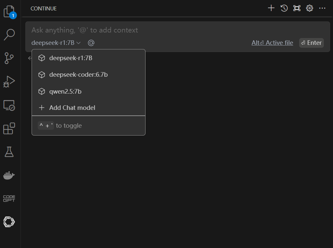Open the Remote Explorer icon
This screenshot has height=248, width=333.
9,105
